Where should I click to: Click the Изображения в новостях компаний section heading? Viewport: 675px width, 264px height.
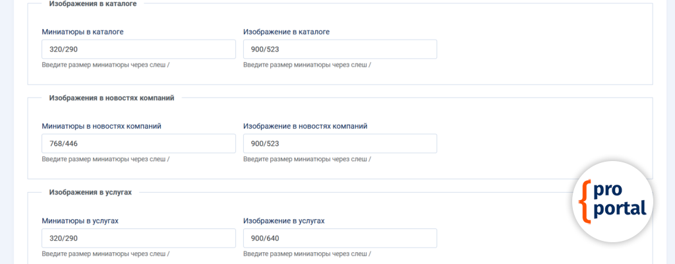111,98
